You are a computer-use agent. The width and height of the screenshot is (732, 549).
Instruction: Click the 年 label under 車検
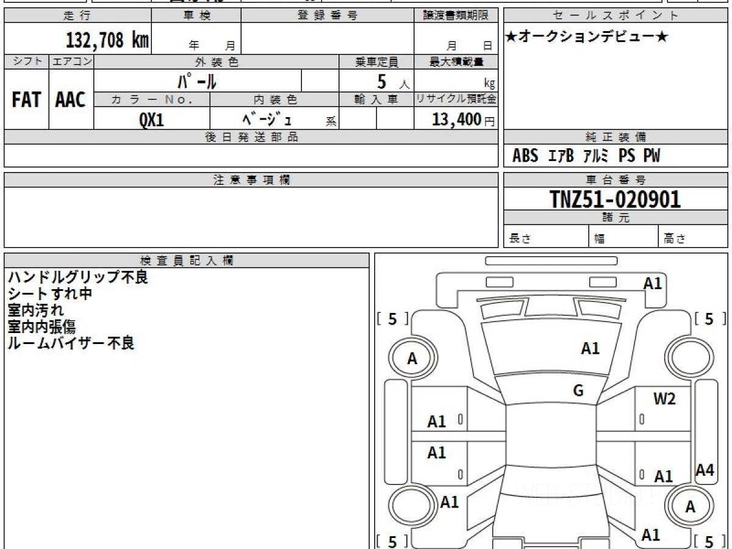pyautogui.click(x=194, y=46)
